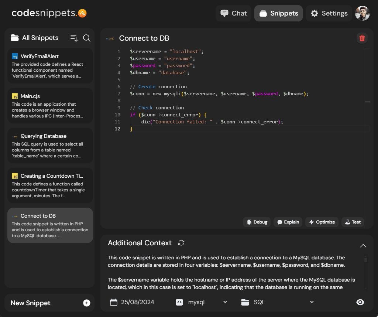Click the Debug button
378x317 pixels.
257,222
